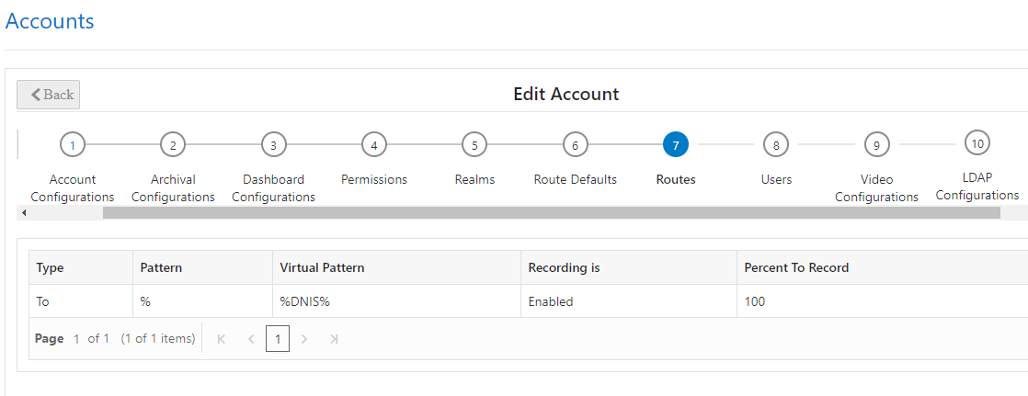Screen dimensions: 1028x396
Task: Click the stepper scrollbar left arrow
Action: pyautogui.click(x=24, y=213)
